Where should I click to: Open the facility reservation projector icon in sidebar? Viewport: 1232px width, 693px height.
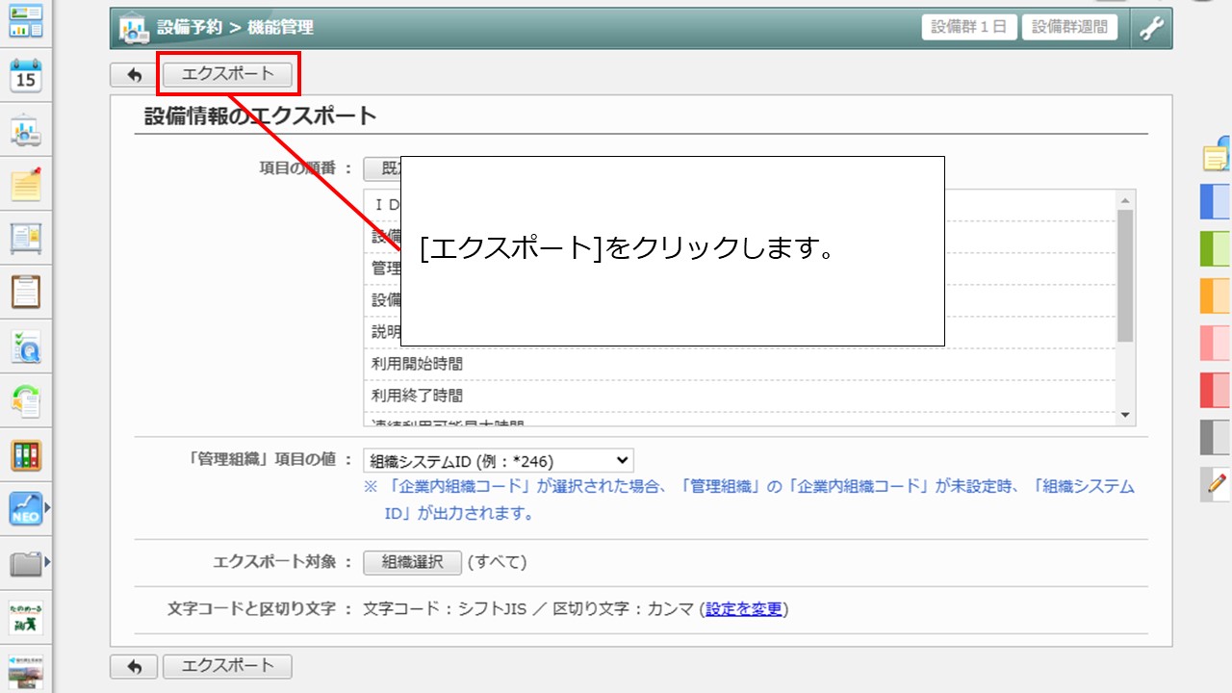coord(26,132)
